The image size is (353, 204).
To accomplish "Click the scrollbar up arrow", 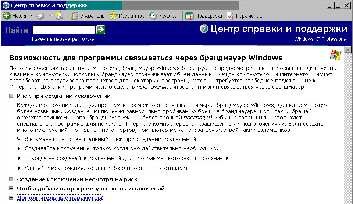I will [348, 49].
